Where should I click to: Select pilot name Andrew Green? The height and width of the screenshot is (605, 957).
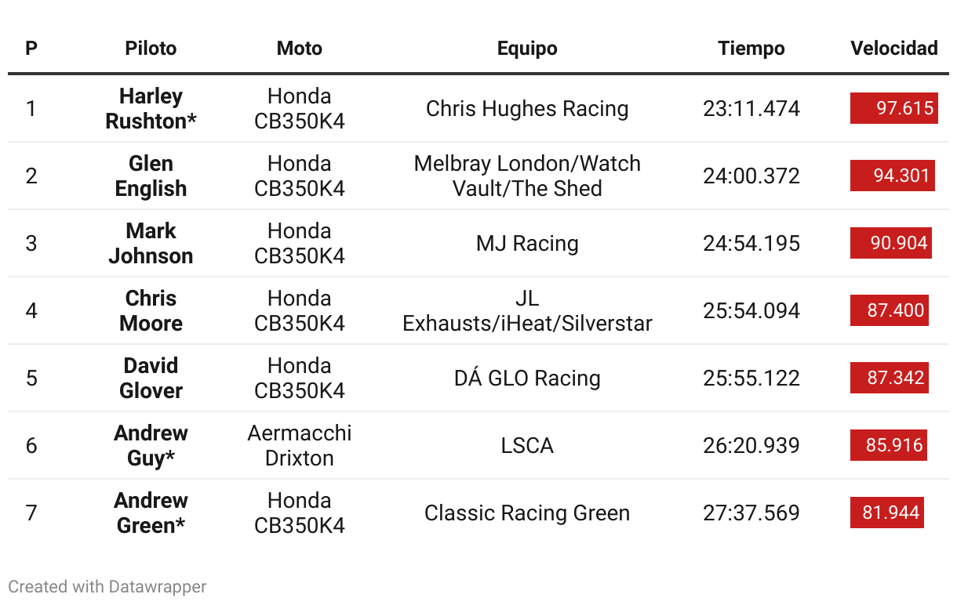click(151, 513)
